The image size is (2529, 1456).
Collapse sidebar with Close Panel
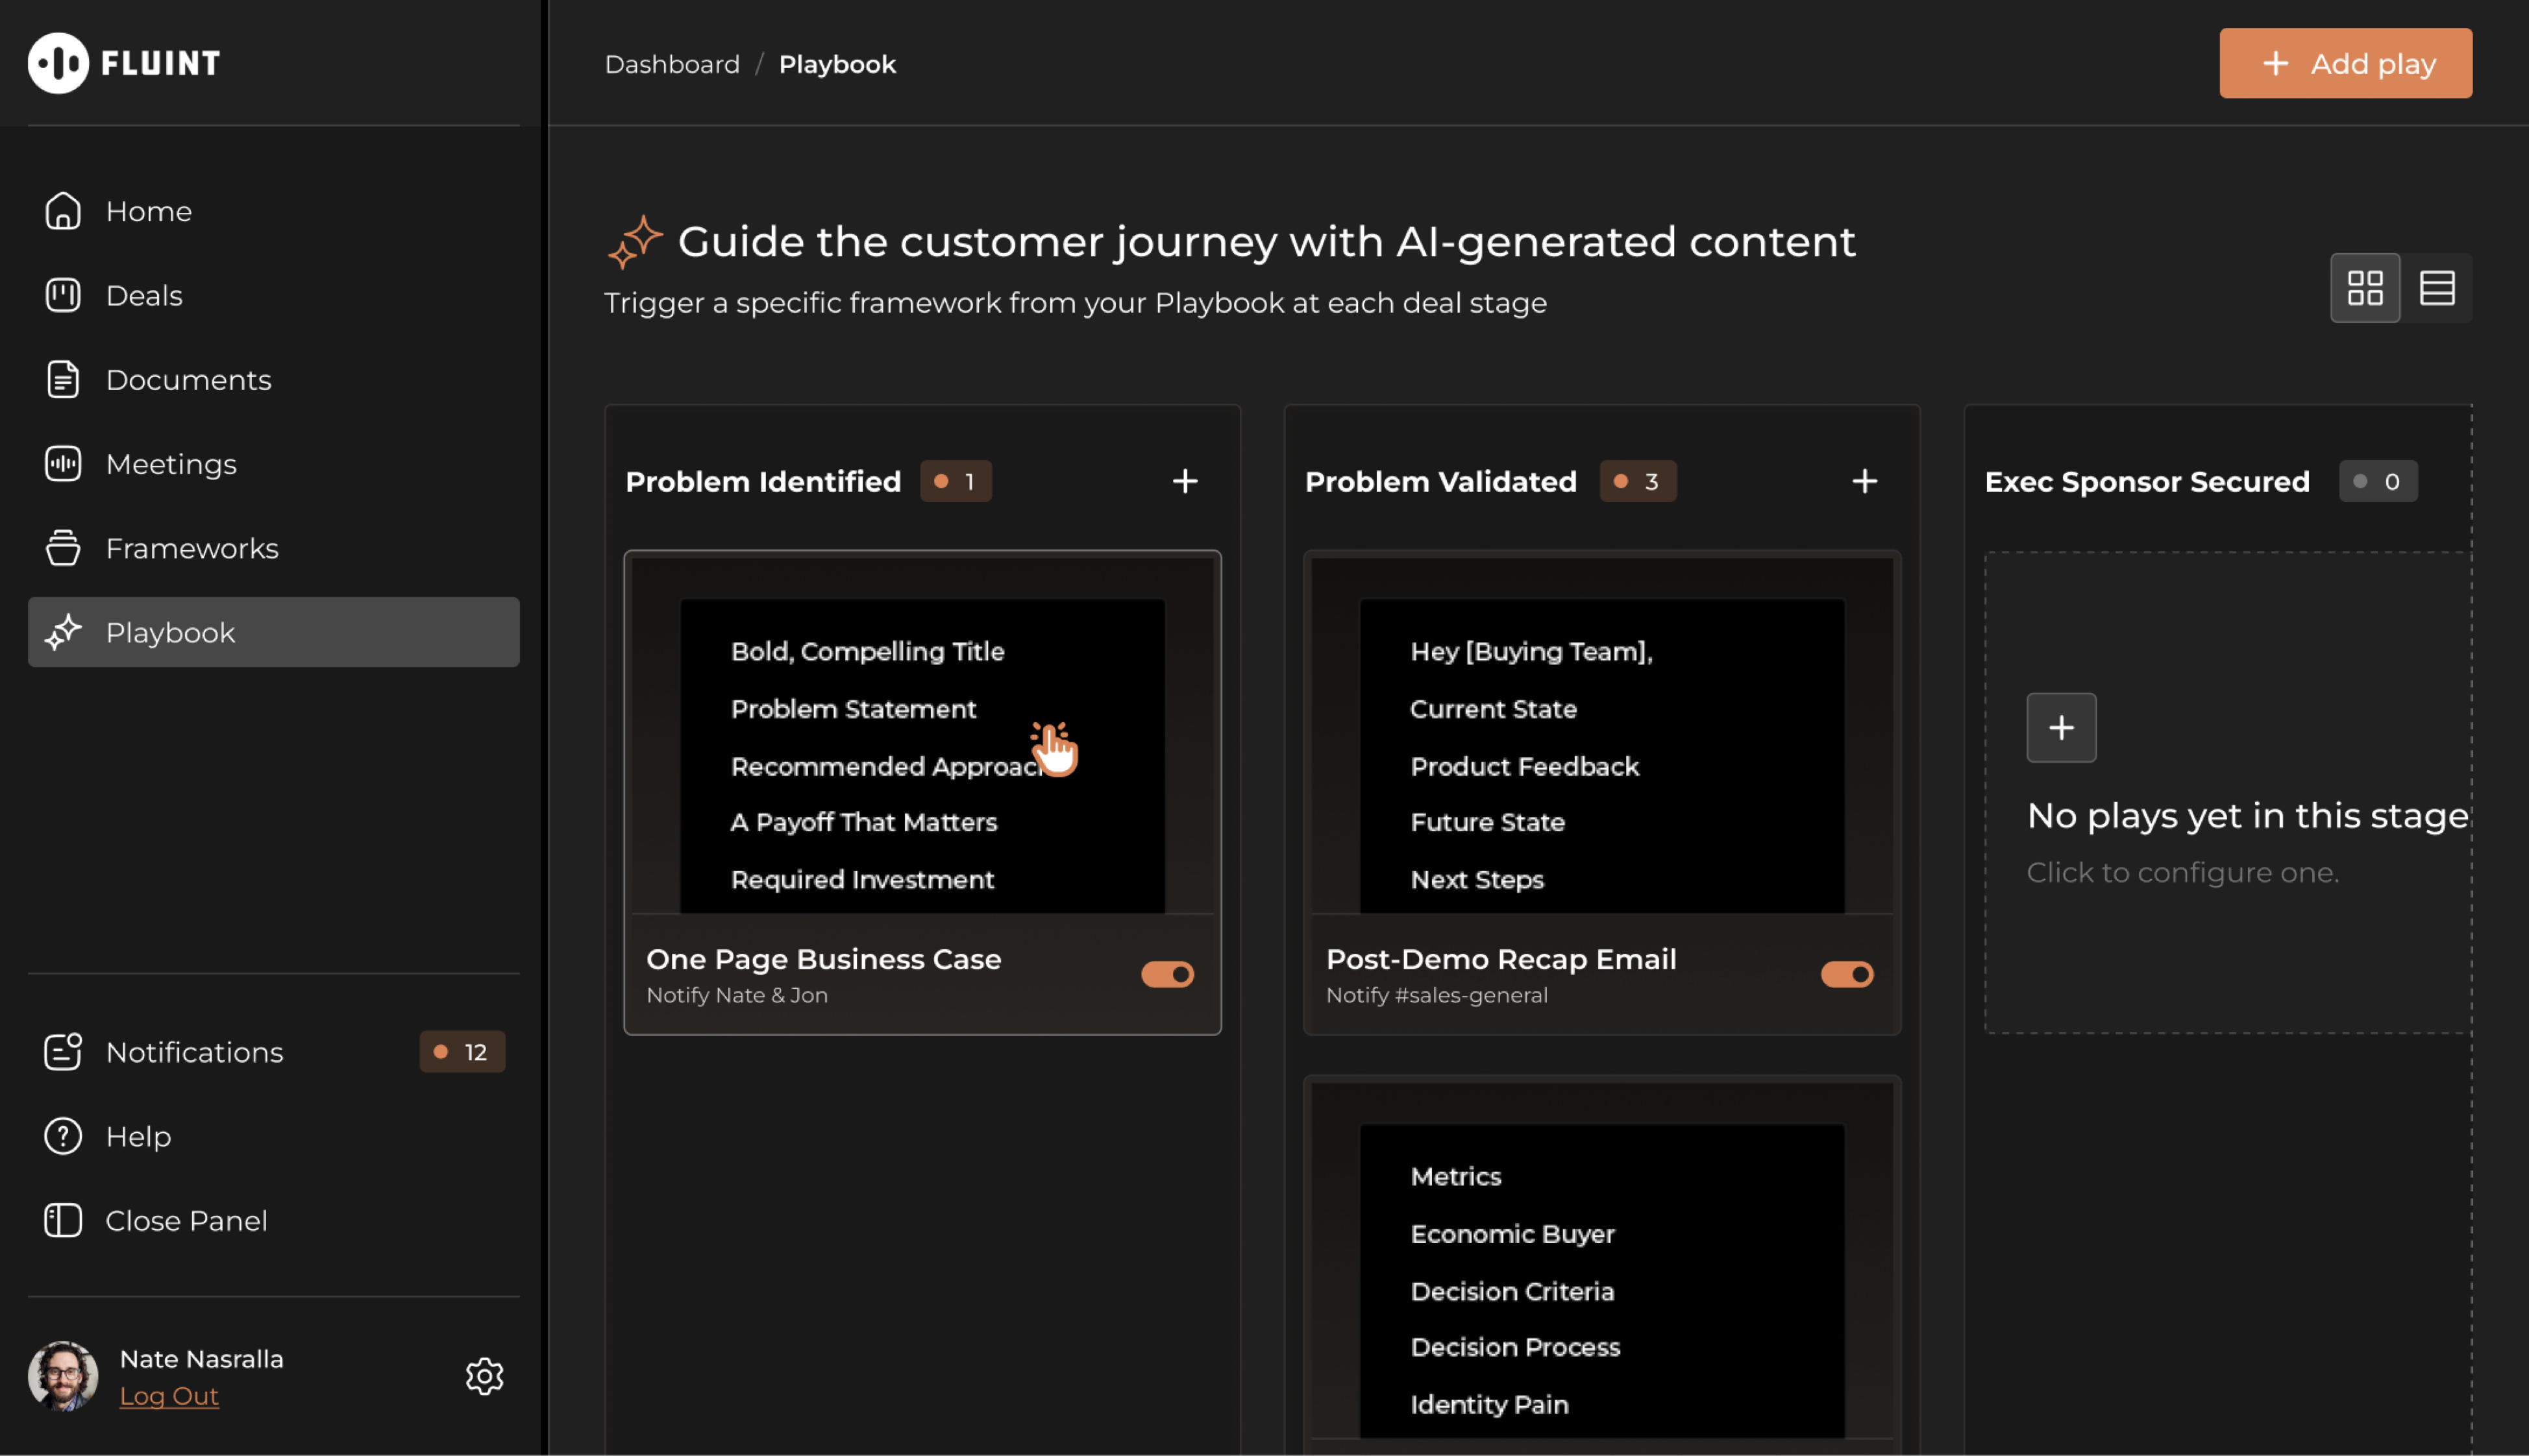(185, 1220)
